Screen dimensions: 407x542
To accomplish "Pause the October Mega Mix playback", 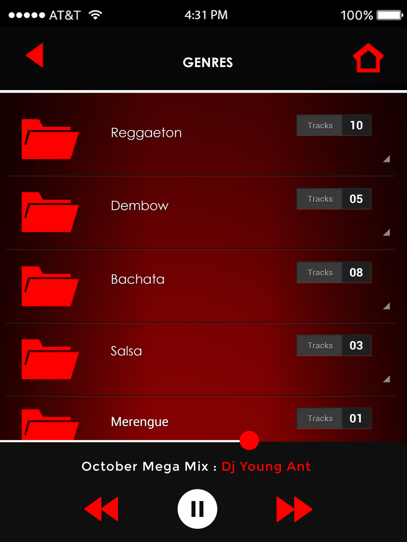I will 197,509.
